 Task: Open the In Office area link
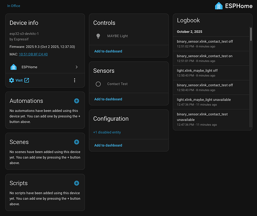point(13,6)
